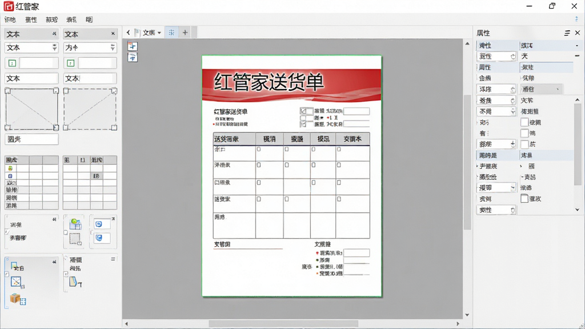Viewport: 585px width, 329px height.
Task: Tick first checkbox in delivery table's first row
Action: (x=259, y=149)
